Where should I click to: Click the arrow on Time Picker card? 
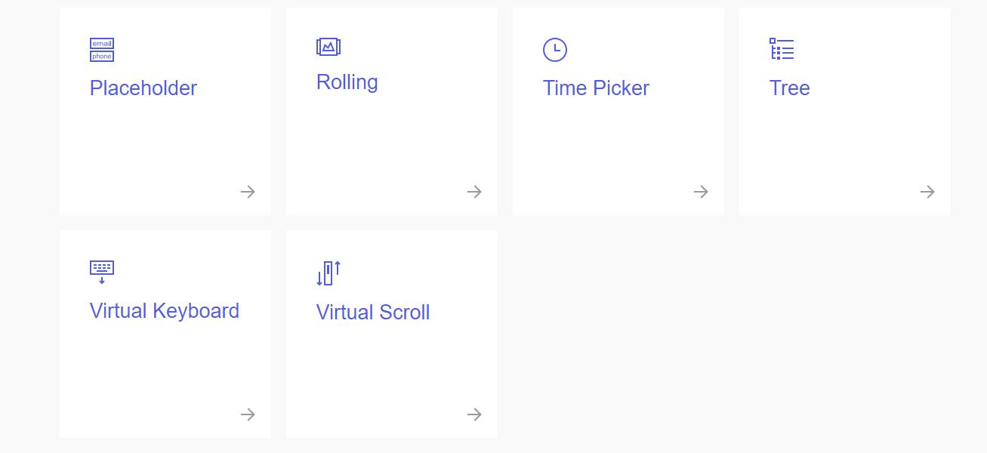701,192
